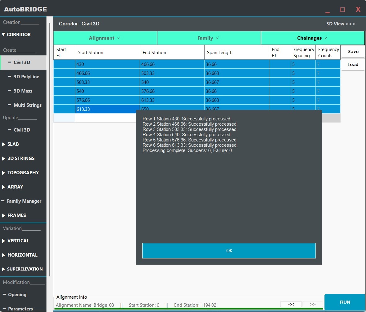366x312 pixels.
Task: Switch to the Alignment tab
Action: click(x=105, y=38)
